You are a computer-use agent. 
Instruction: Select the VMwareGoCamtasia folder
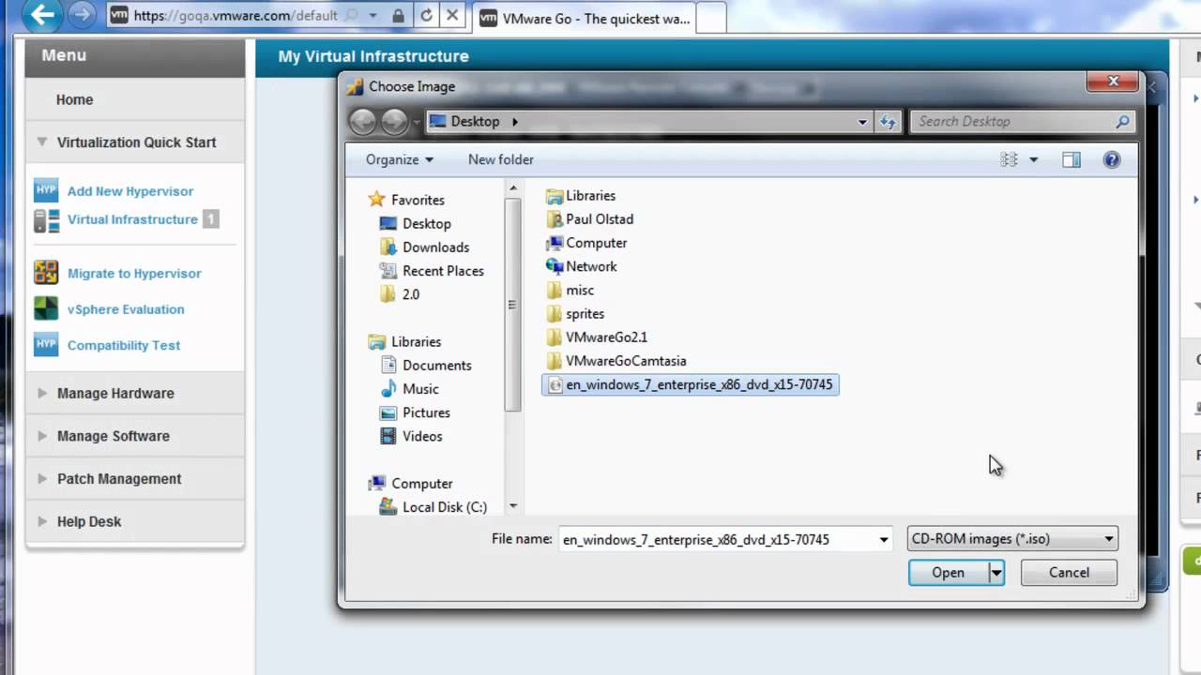[616, 360]
